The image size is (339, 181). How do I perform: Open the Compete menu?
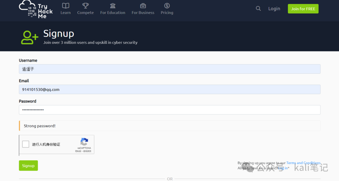coord(85,9)
